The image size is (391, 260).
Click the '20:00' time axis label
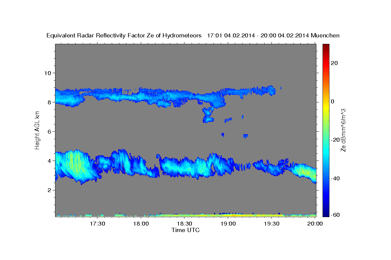[x=315, y=224]
